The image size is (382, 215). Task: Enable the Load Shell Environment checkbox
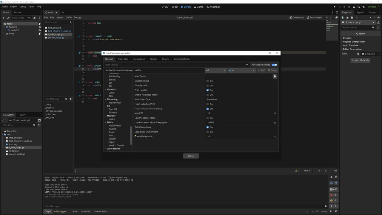click(x=208, y=132)
